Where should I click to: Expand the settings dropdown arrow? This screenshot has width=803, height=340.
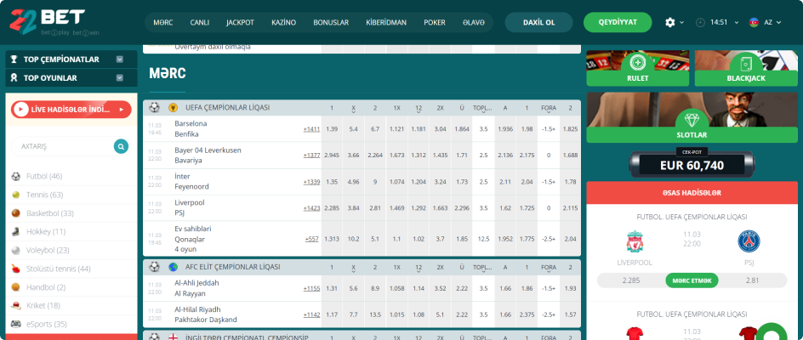(x=681, y=23)
